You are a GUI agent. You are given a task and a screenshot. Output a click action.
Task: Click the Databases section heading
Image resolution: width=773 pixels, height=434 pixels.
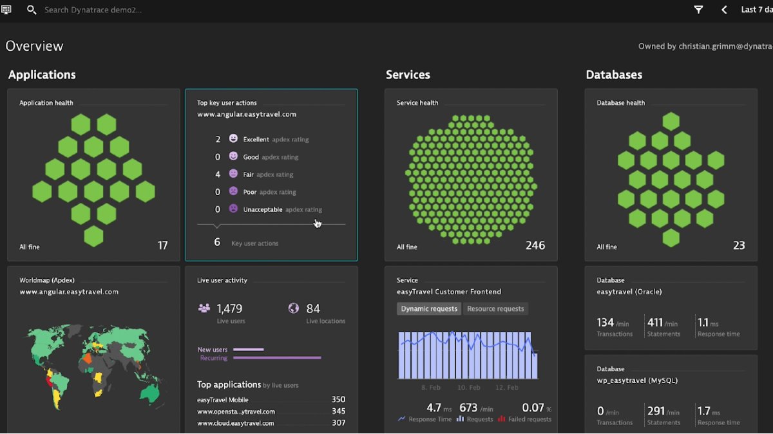pyautogui.click(x=614, y=75)
